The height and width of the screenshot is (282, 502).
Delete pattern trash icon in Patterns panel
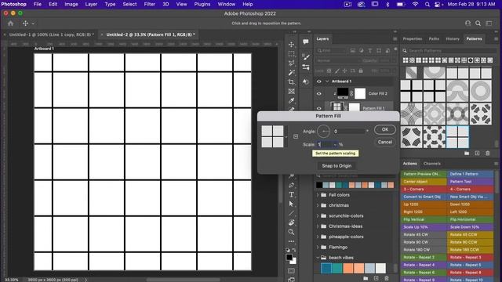488,154
